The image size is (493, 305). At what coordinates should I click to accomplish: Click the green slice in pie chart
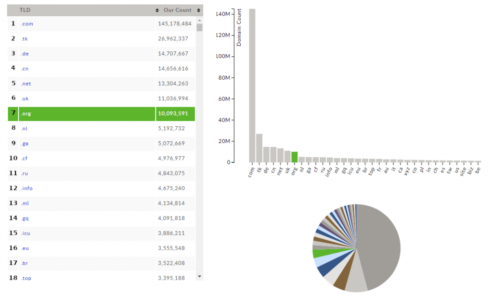click(319, 254)
